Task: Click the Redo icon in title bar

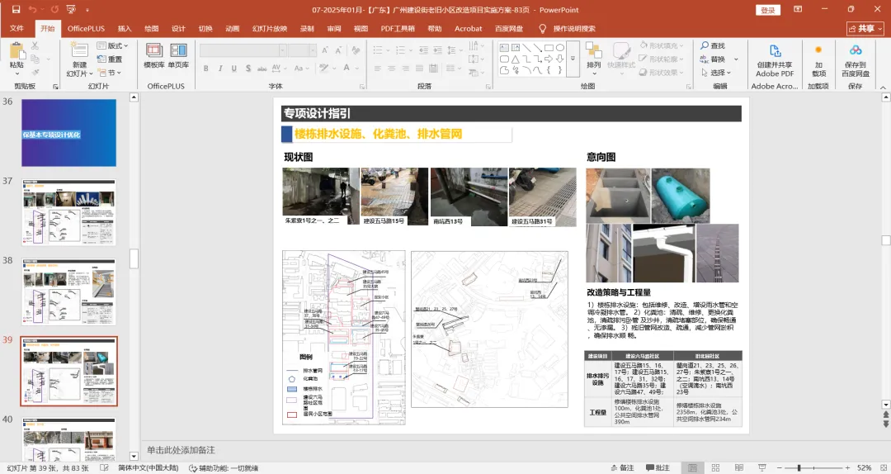Action: [54, 9]
